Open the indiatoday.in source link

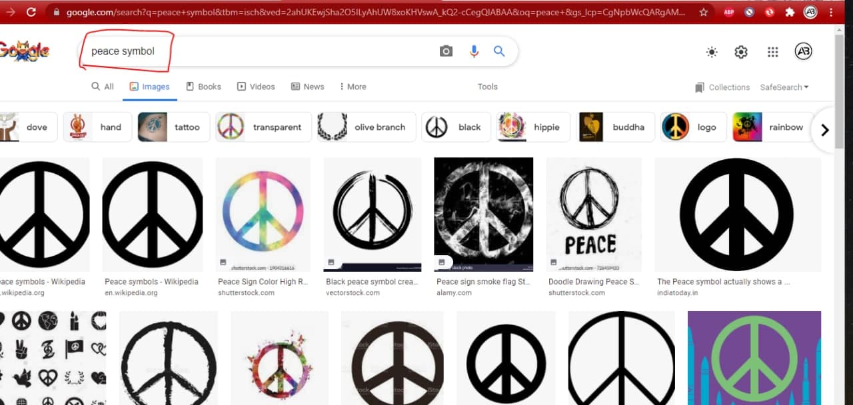678,292
